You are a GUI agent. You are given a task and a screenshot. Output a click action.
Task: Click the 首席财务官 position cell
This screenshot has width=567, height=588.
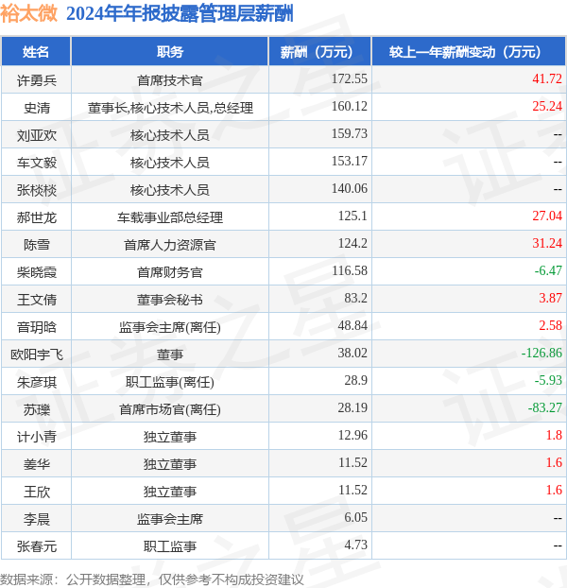(170, 272)
